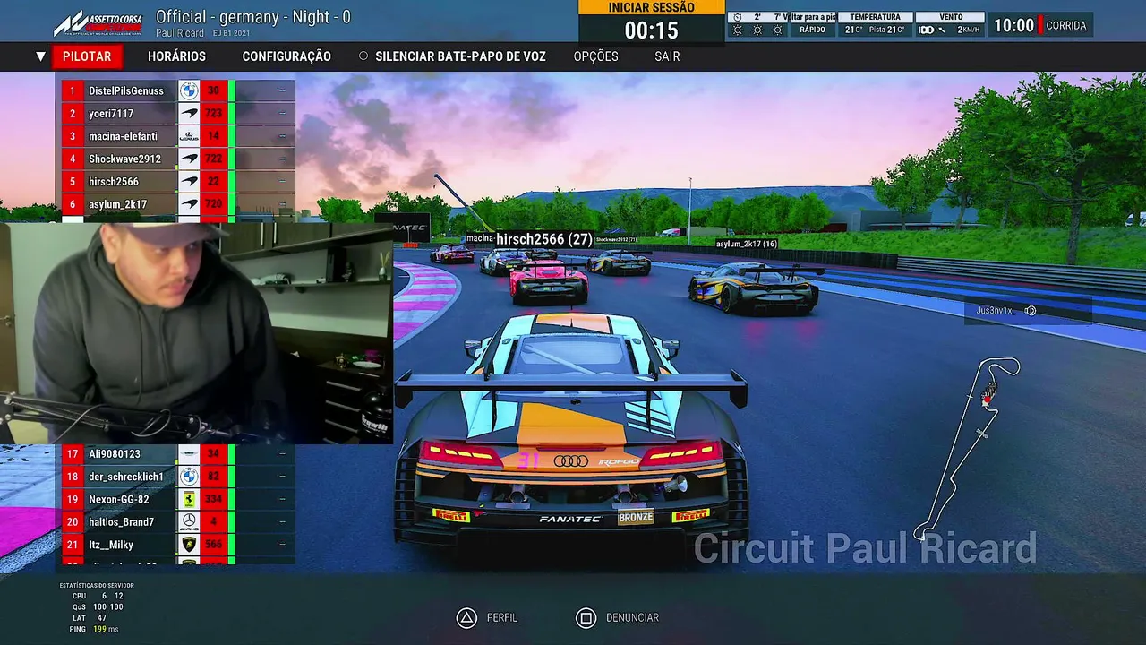The width and height of the screenshot is (1146, 645).
Task: Open the OPÇÕES menu
Action: 596,56
